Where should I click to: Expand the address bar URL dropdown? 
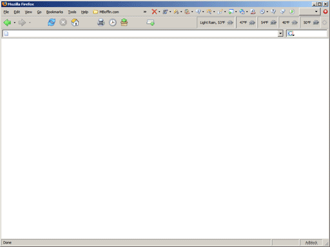[280, 33]
